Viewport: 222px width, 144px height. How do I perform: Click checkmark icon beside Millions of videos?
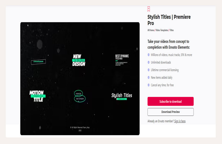click(x=149, y=55)
